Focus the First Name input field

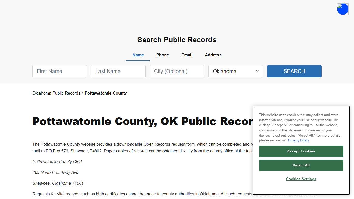coord(59,71)
